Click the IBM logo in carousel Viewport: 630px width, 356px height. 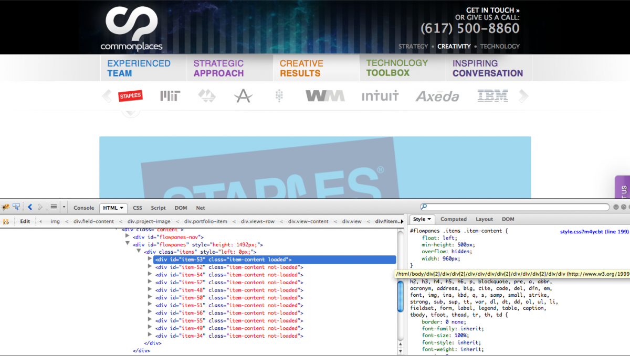pos(492,96)
